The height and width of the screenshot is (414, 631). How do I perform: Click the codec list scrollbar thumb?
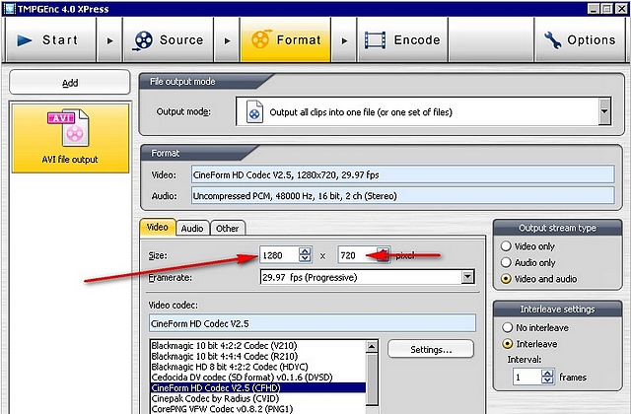[x=372, y=379]
